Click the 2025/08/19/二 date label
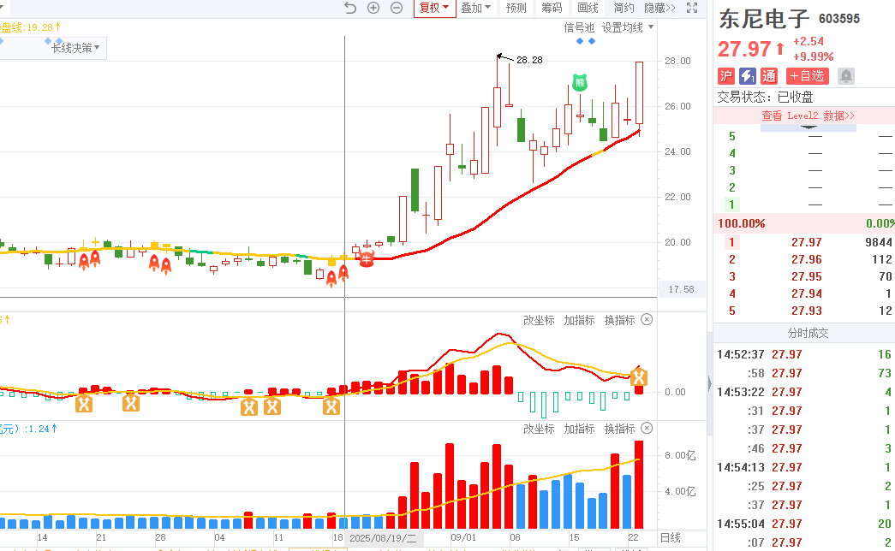This screenshot has width=895, height=551. point(383,538)
